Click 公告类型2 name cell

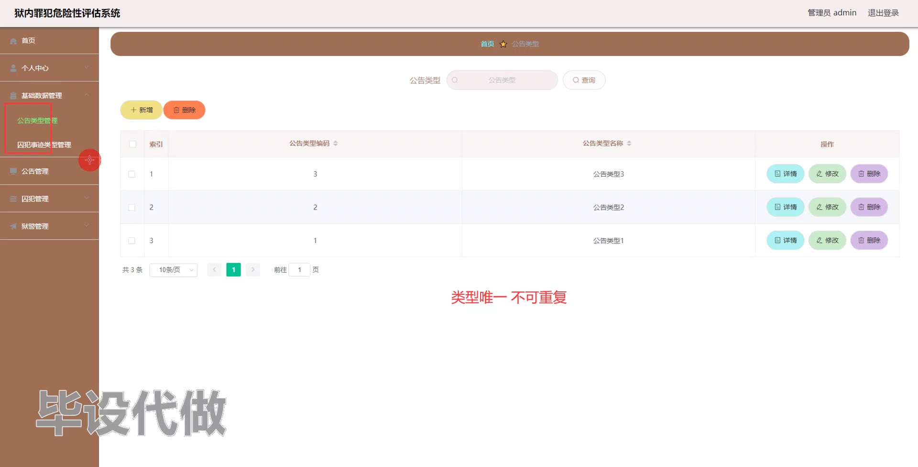coord(609,208)
